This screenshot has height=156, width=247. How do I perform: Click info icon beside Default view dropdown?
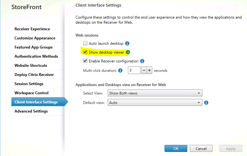coord(206,103)
